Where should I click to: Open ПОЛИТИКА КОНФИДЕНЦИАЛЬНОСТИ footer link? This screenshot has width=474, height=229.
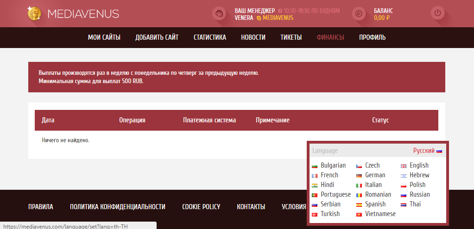[118, 207]
